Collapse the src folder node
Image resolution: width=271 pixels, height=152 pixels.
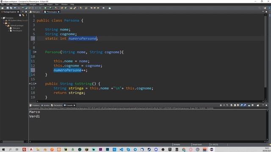tap(4, 23)
